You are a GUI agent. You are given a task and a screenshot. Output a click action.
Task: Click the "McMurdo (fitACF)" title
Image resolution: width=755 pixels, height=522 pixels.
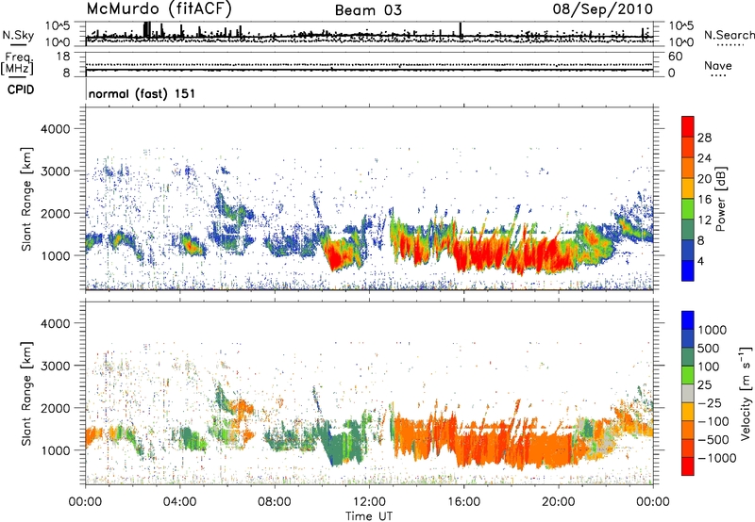tap(159, 9)
